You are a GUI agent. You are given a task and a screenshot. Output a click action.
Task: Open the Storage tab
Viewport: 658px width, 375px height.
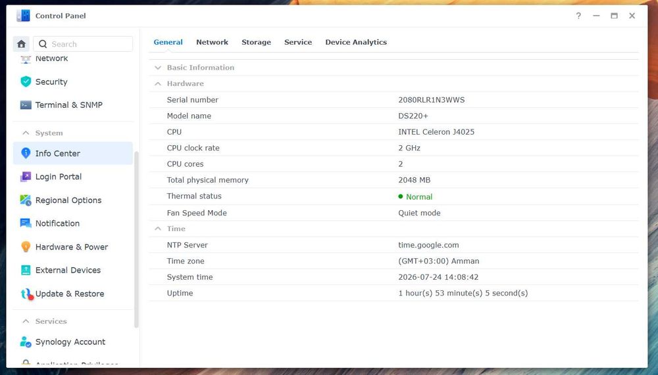tap(256, 42)
